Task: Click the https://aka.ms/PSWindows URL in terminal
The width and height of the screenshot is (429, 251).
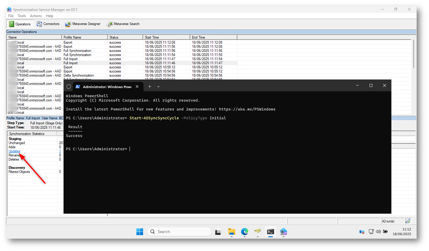Action: click(247, 109)
